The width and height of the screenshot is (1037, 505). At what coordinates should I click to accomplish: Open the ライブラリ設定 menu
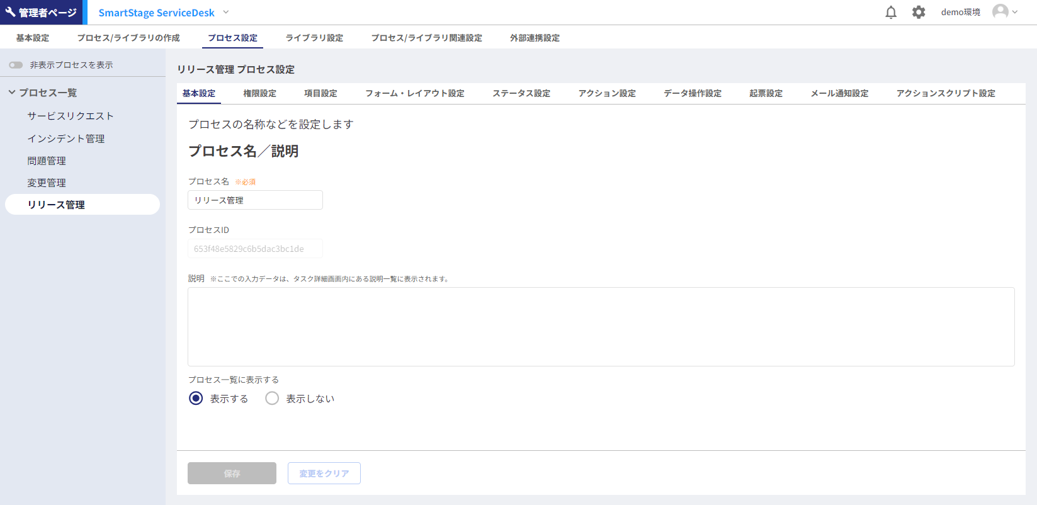click(314, 38)
